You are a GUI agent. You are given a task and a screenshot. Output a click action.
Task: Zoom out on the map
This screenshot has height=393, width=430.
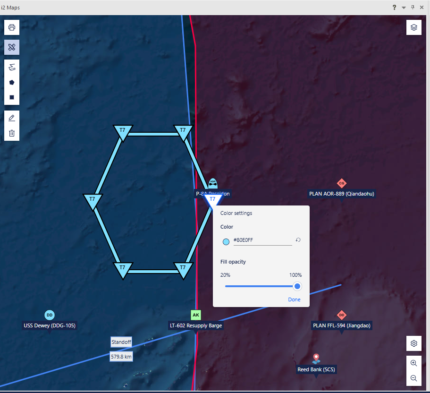(x=414, y=378)
